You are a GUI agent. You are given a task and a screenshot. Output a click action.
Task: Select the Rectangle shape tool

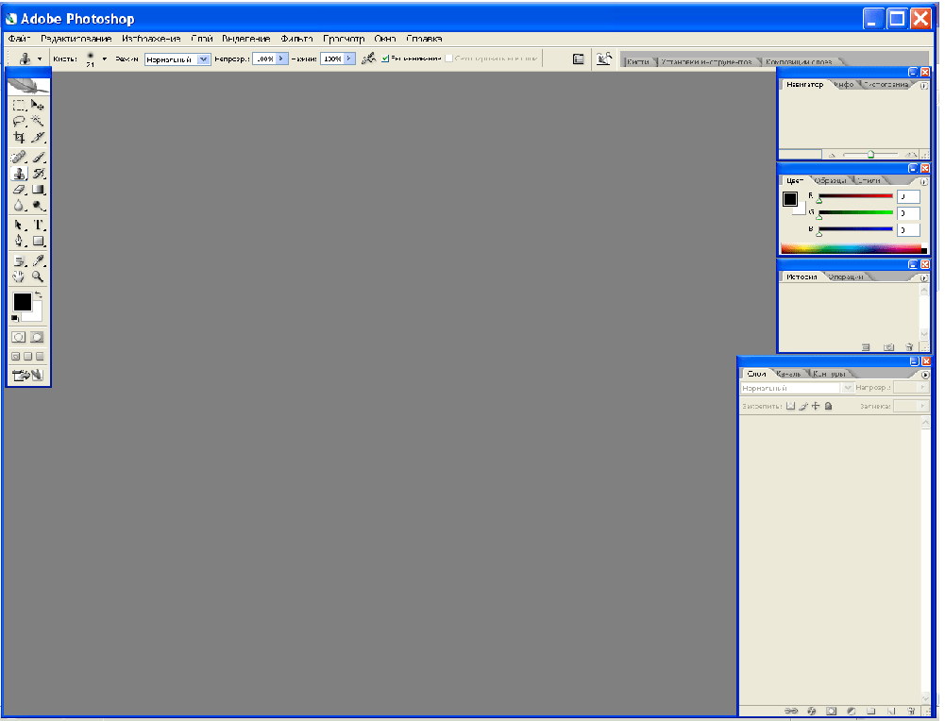38,241
